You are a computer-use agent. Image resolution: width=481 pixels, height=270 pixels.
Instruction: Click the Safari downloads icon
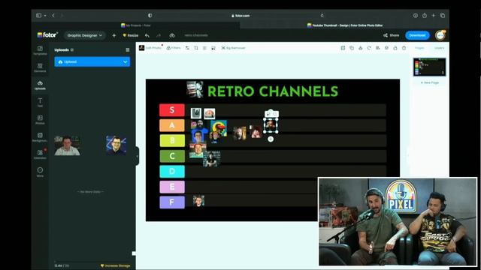[416, 15]
